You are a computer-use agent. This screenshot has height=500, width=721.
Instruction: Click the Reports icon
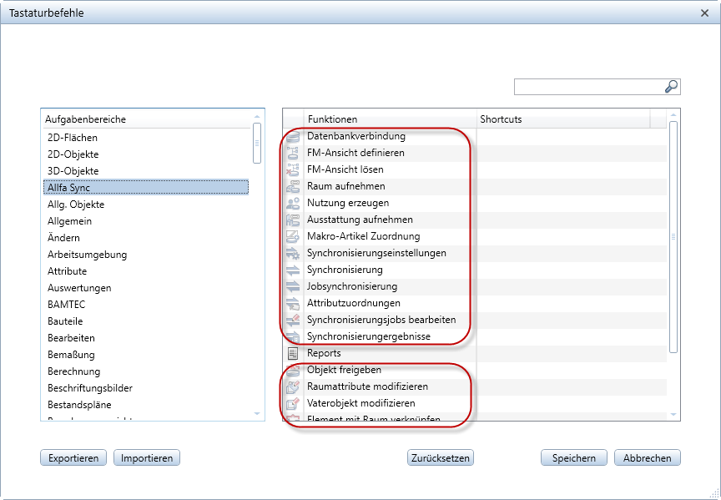(x=293, y=354)
